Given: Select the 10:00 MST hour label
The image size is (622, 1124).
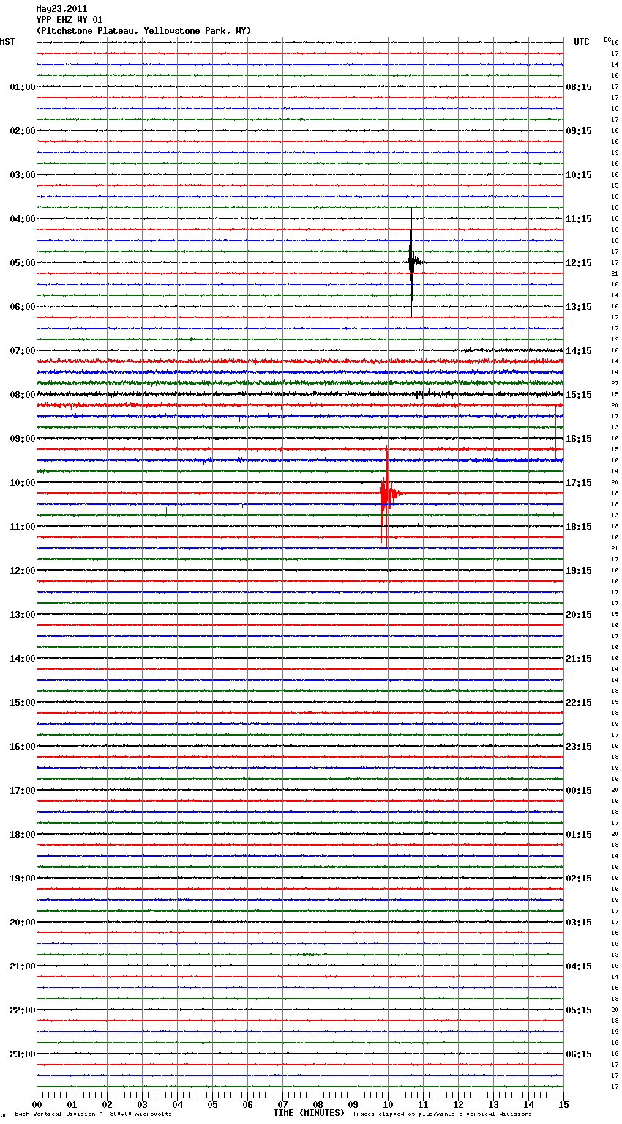Looking at the screenshot, I should 22,483.
